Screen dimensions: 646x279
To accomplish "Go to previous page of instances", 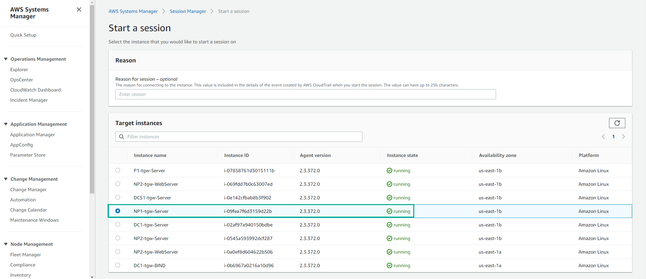I will click(603, 137).
